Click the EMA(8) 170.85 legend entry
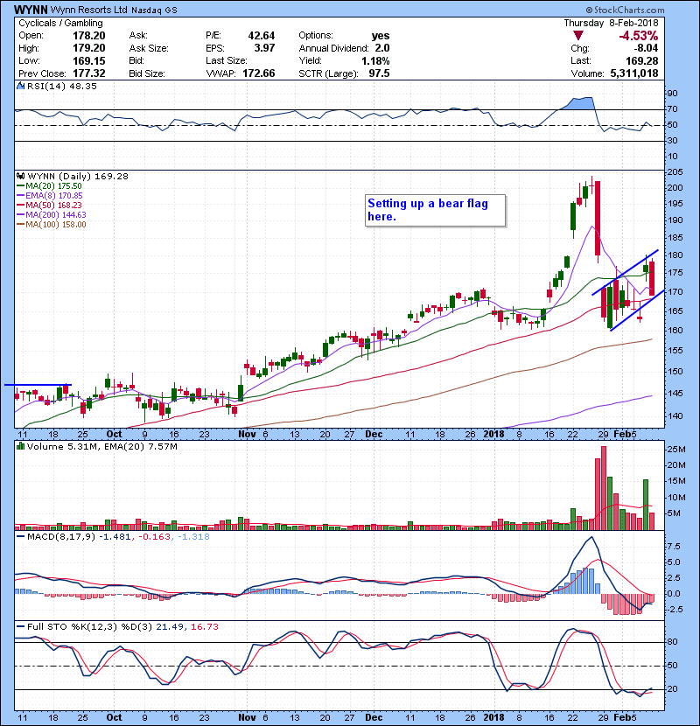This screenshot has width=700, height=726. (50, 196)
